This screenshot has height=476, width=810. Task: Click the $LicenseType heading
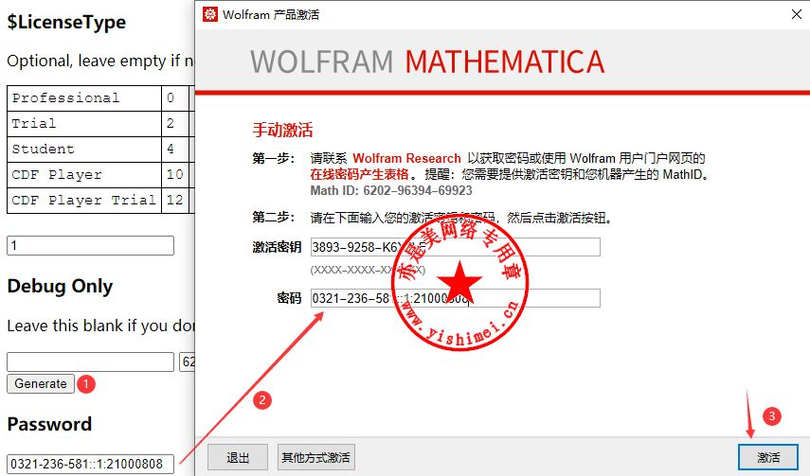(x=66, y=22)
